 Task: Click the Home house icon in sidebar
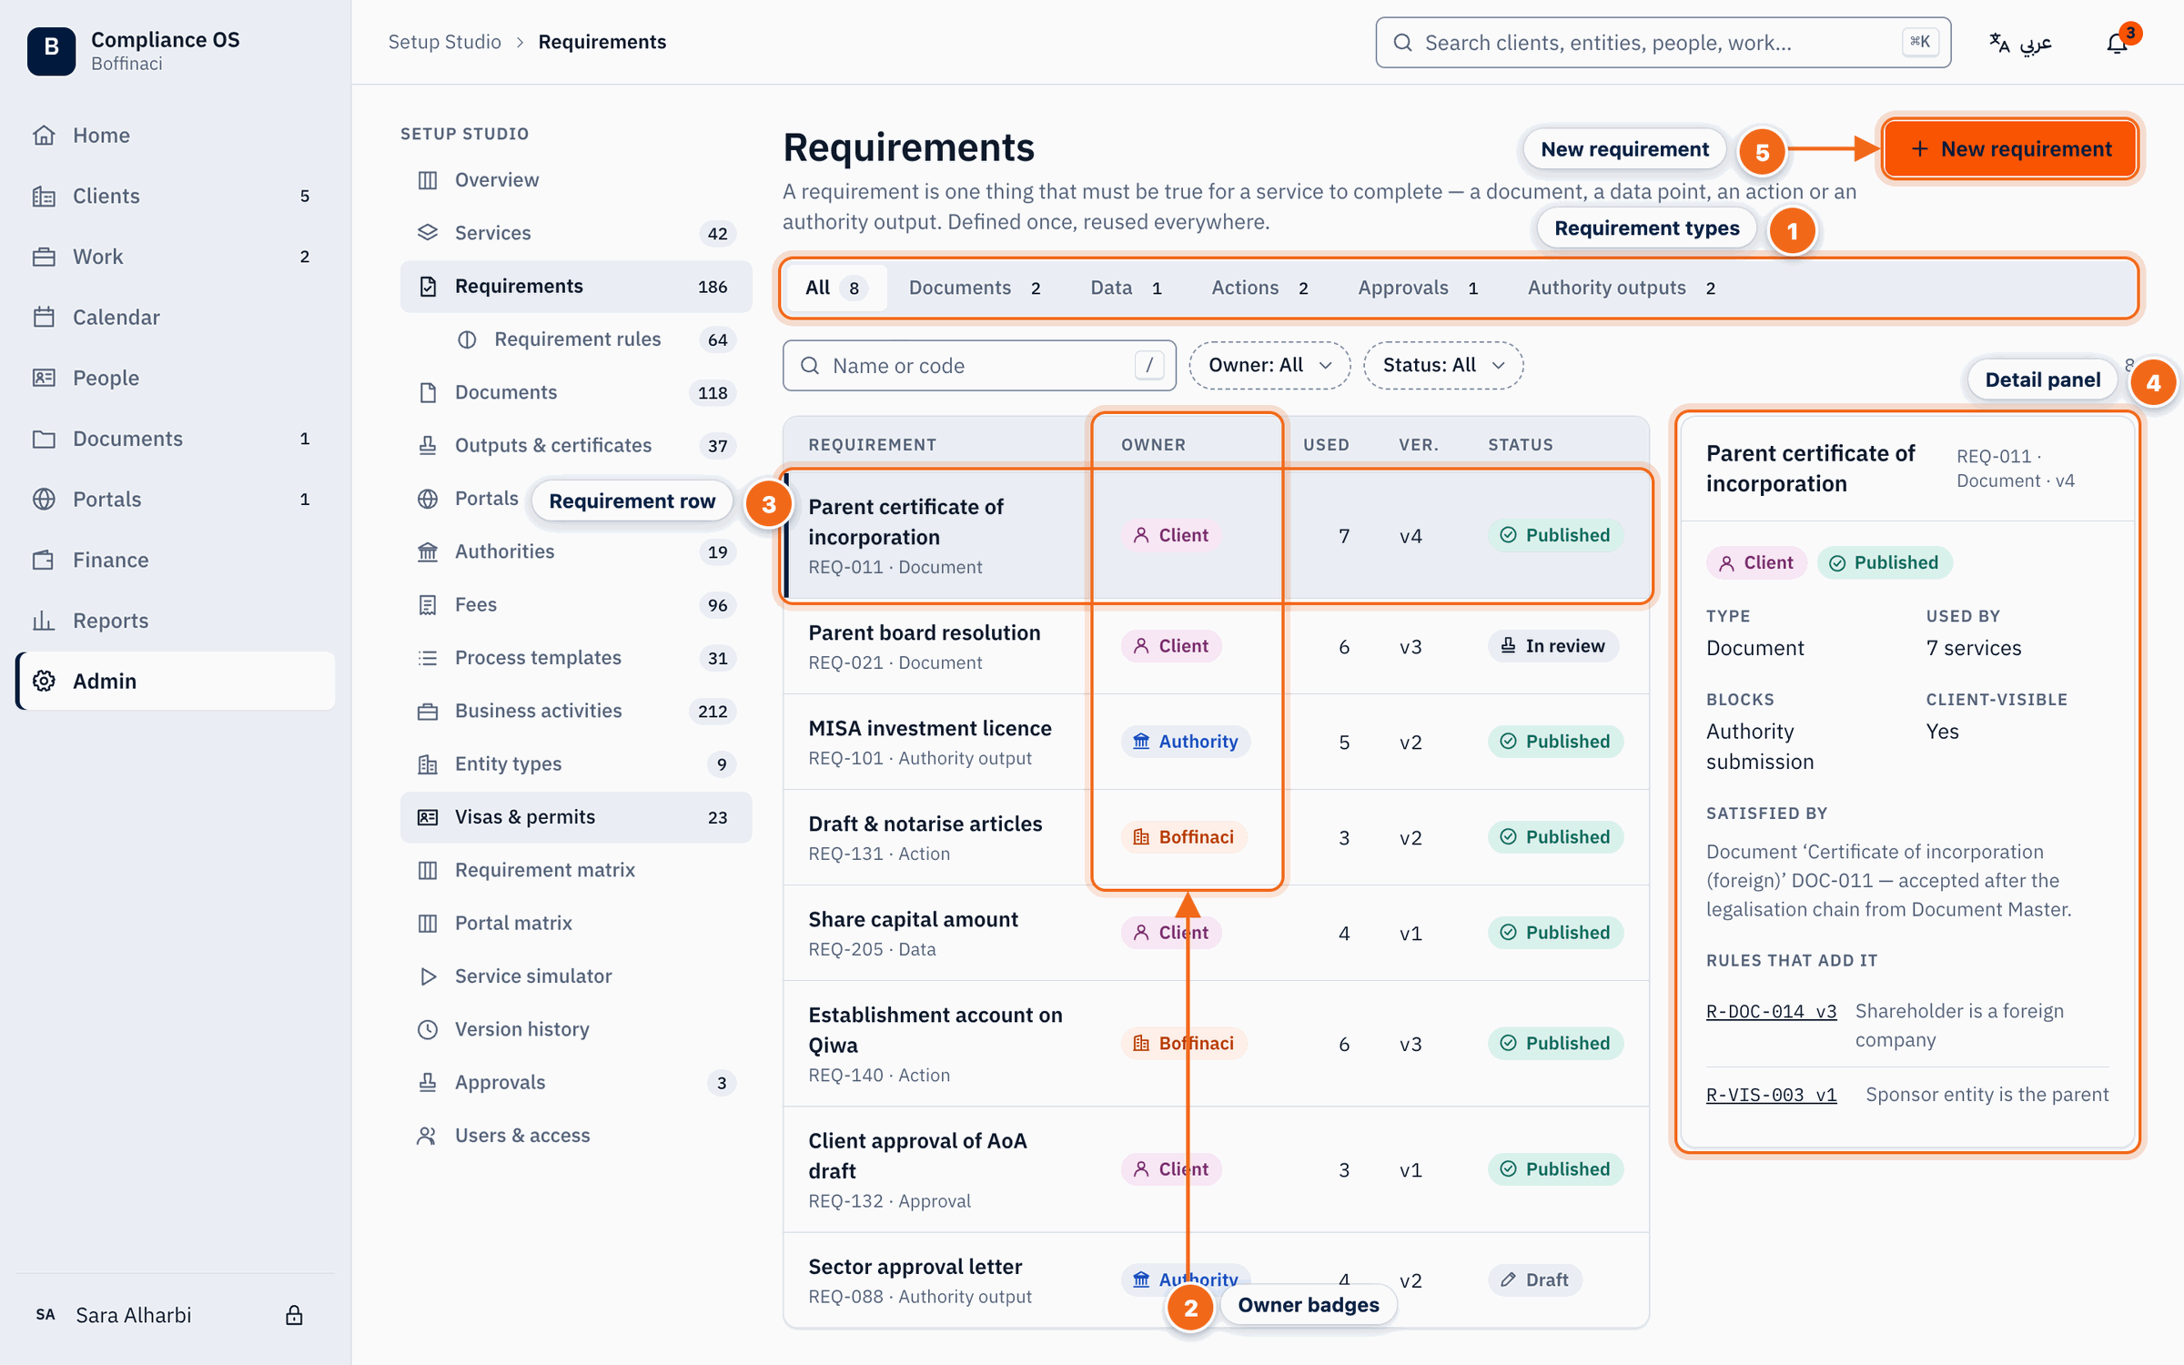[44, 135]
